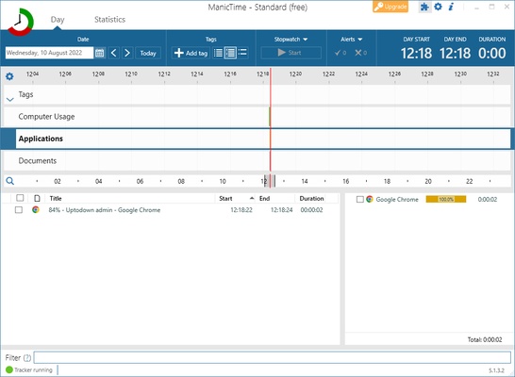
Task: Go to previous day arrow
Action: [x=113, y=53]
